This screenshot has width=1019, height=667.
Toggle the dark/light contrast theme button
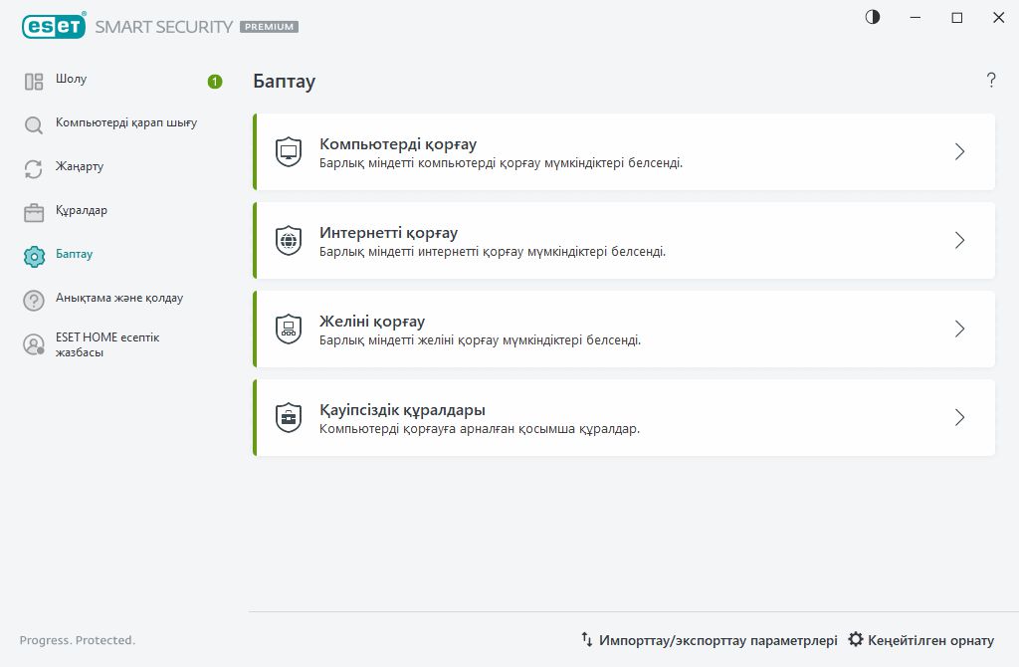[x=873, y=17]
